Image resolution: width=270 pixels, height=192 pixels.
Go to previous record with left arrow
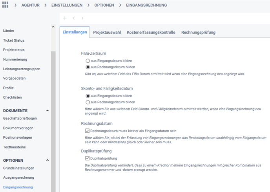(x=74, y=18)
